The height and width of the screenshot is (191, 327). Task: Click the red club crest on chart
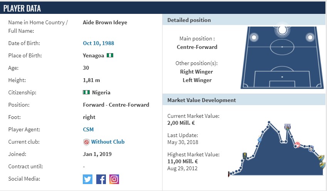pos(297,144)
